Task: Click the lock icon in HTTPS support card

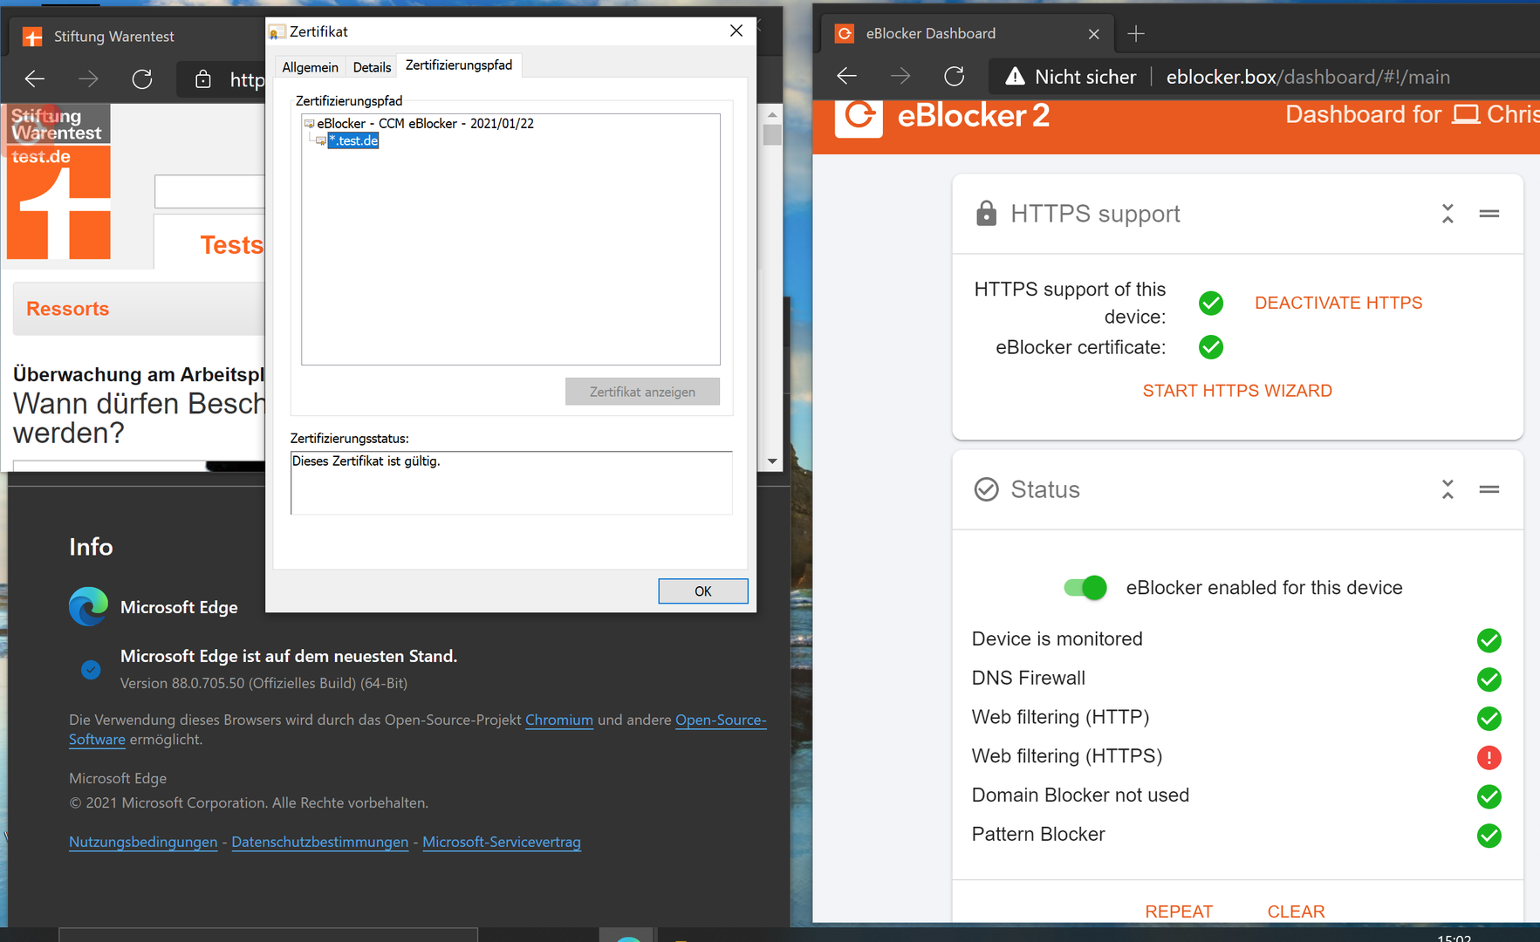Action: (986, 214)
